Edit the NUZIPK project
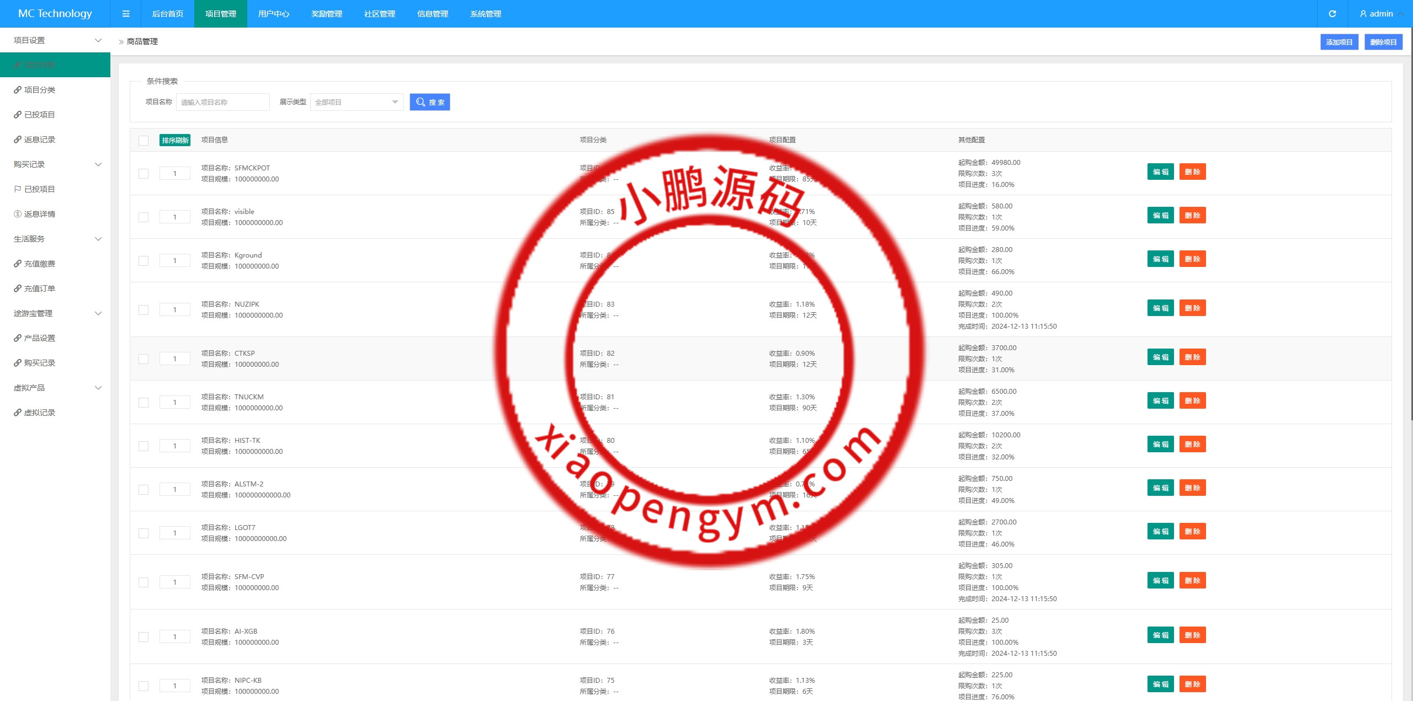The image size is (1413, 701). pyautogui.click(x=1160, y=308)
